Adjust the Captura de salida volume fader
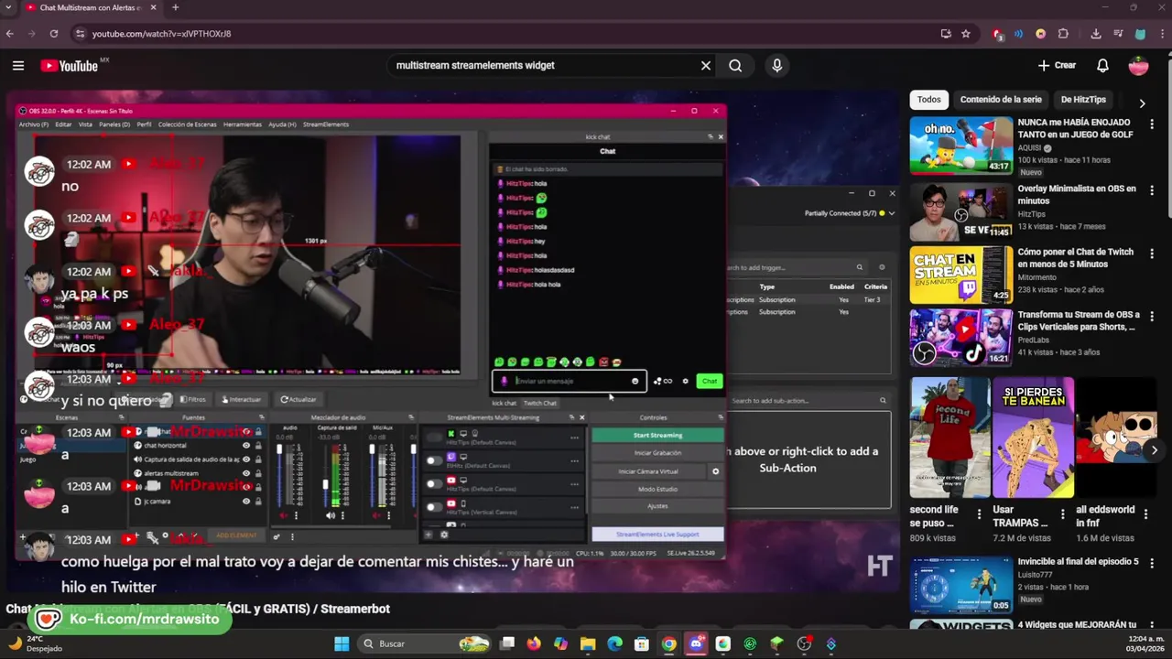The height and width of the screenshot is (659, 1172). (x=326, y=483)
